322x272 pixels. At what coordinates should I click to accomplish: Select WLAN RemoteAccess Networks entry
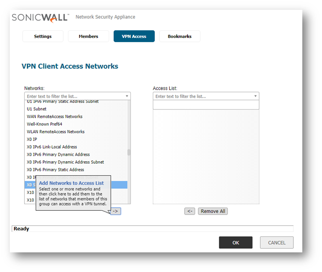click(55, 132)
